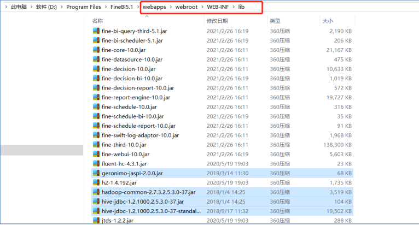Click 360压缩 type in the geronimo-jaspi row

[x=280, y=173]
